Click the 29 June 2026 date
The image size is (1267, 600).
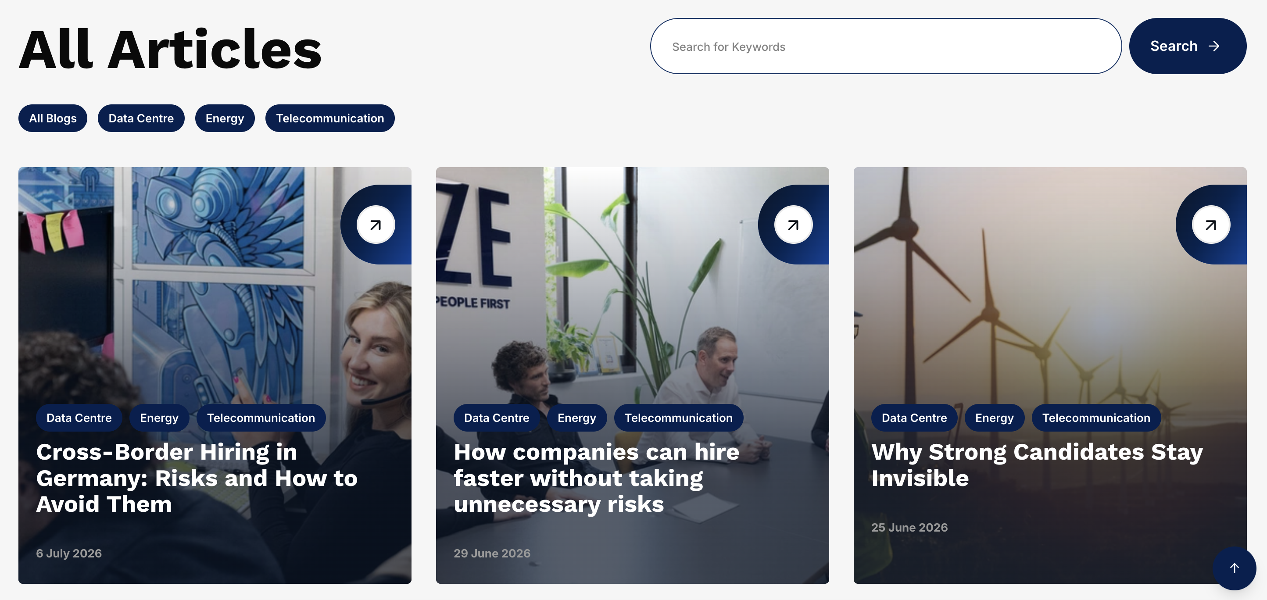tap(492, 553)
